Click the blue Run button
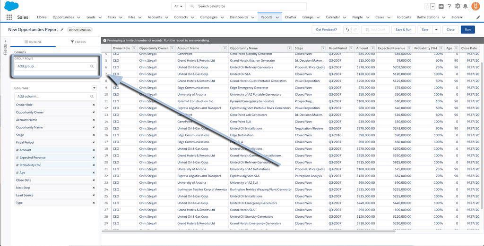484x246 pixels. [467, 30]
